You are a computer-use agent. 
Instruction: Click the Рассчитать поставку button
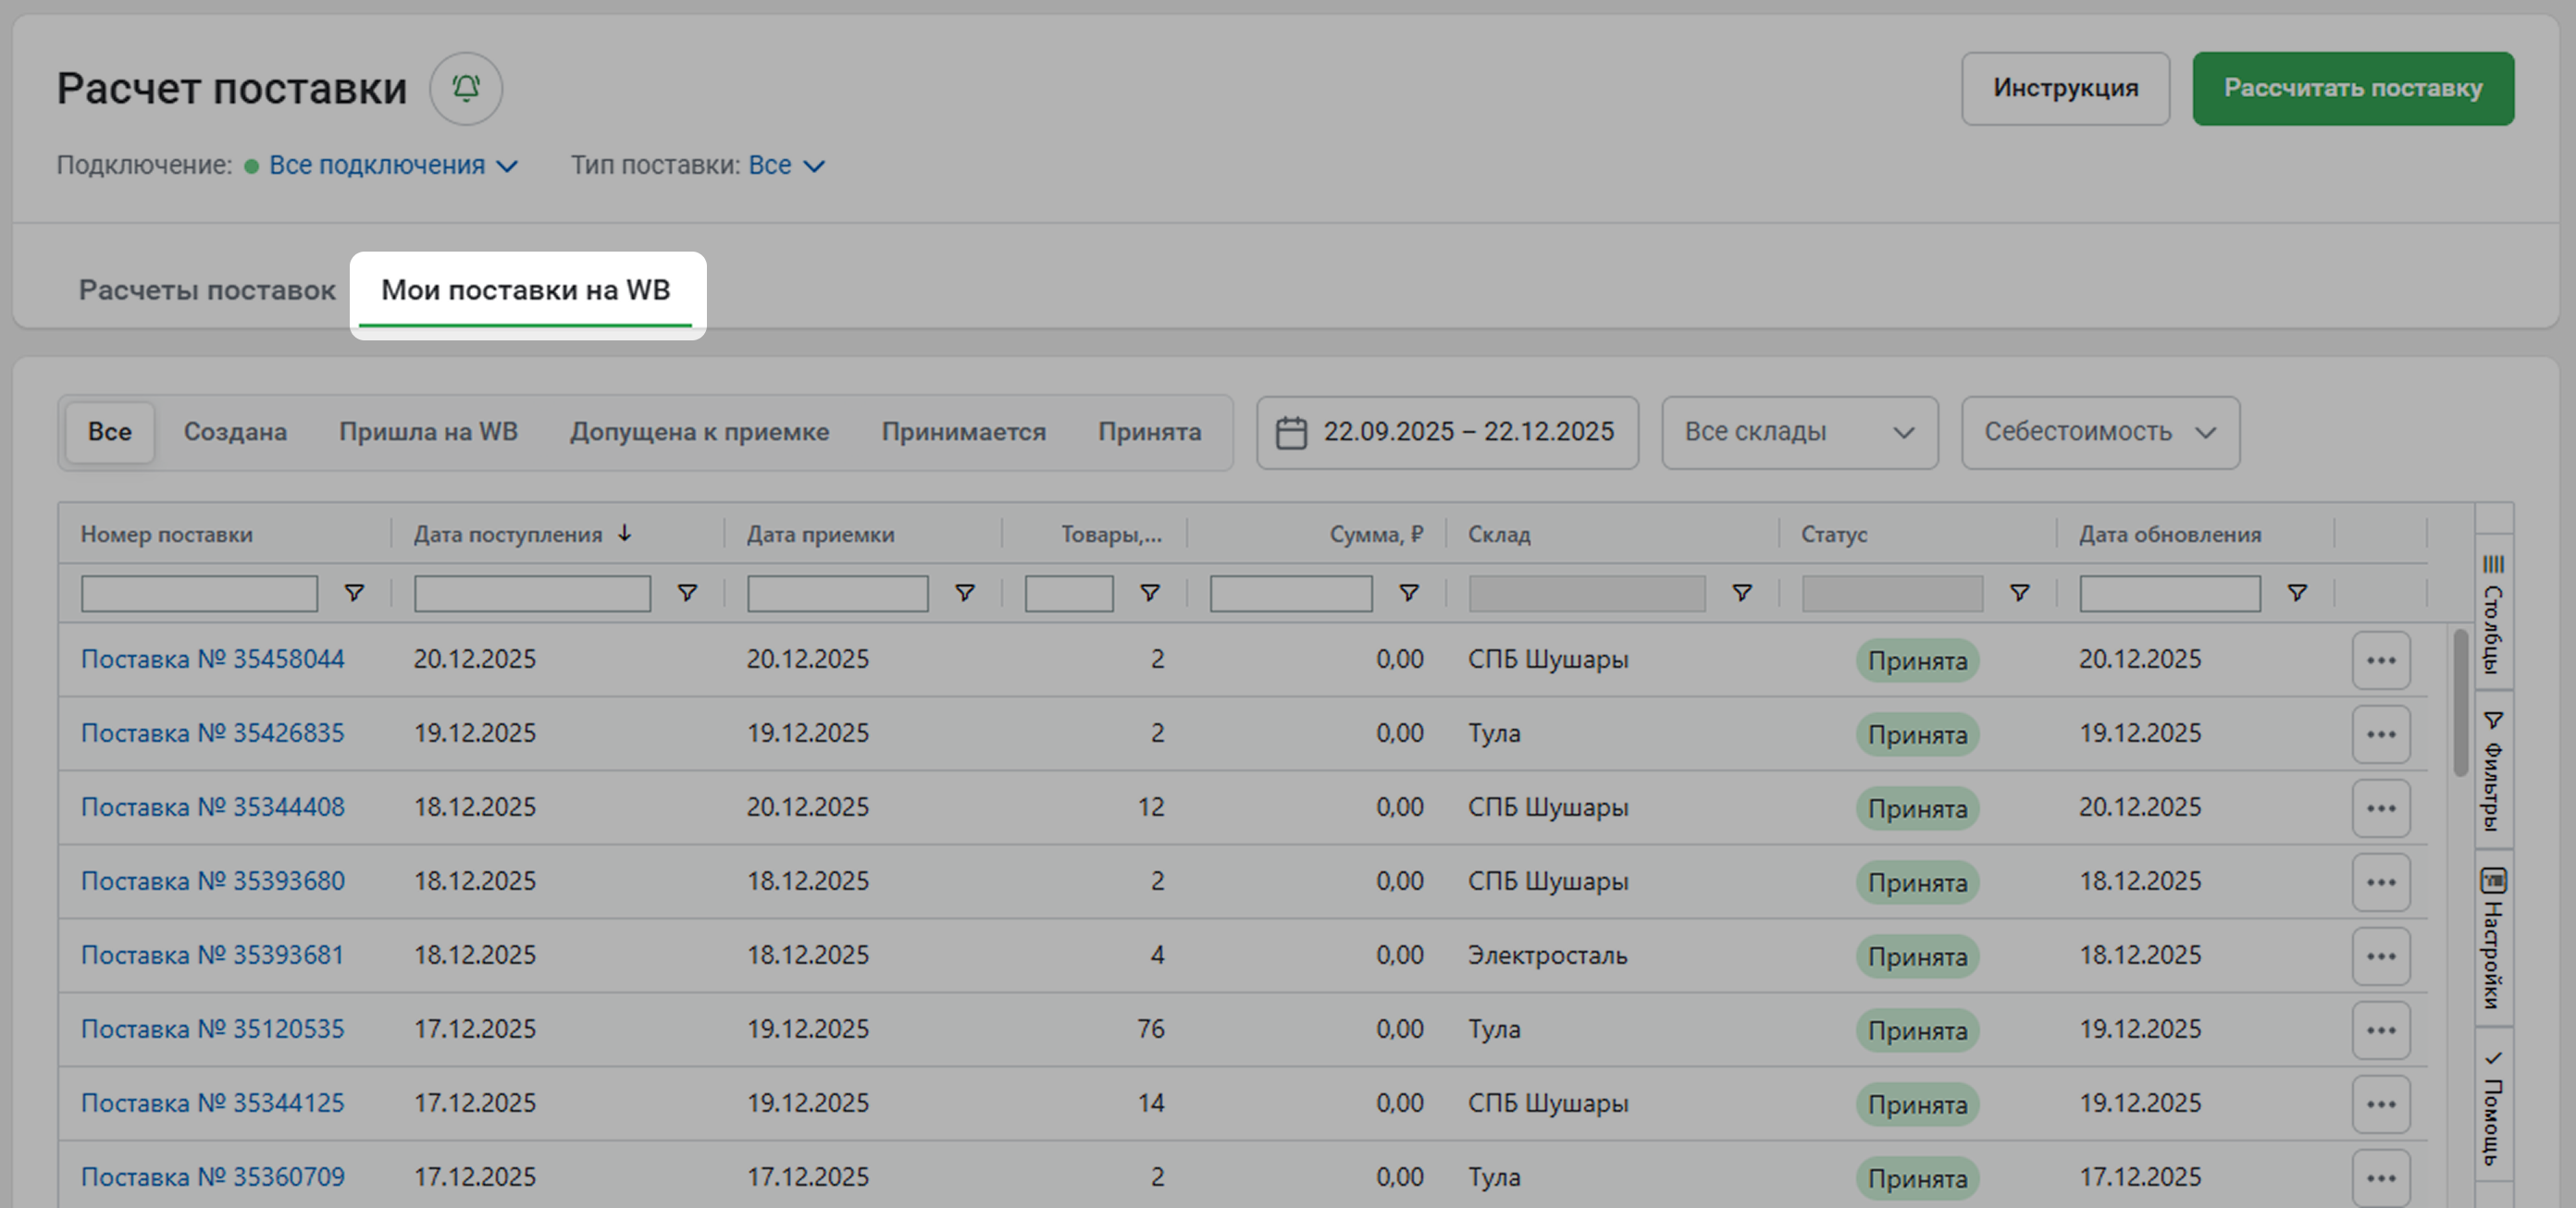point(2352,88)
